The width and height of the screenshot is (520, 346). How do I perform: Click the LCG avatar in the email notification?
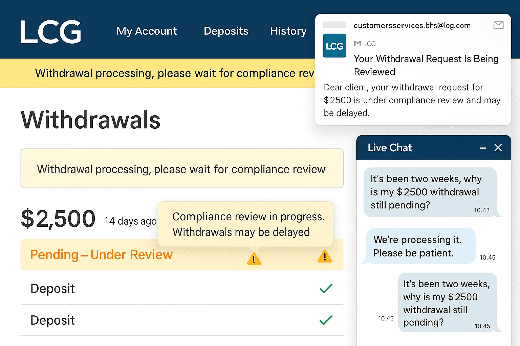point(334,46)
